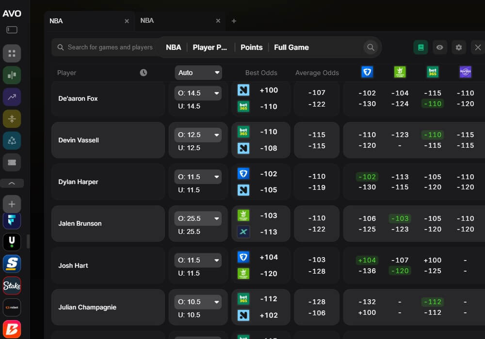The image size is (485, 339).
Task: Open Dylan Harper O: 11.5 line dropdown
Action: pos(198,177)
